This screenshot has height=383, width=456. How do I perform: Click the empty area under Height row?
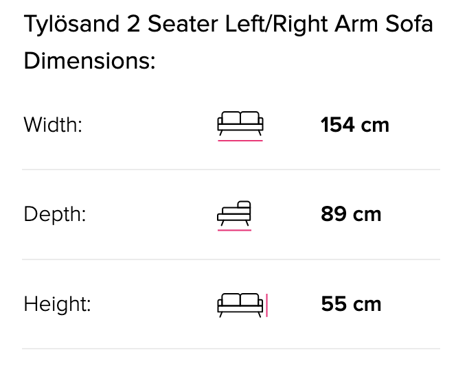(231, 366)
